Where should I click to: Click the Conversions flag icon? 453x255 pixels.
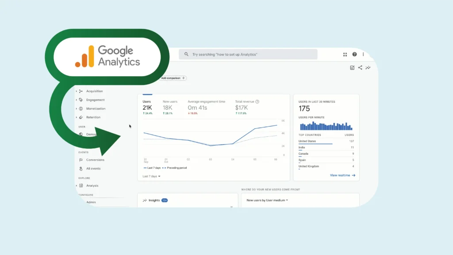[81, 160]
